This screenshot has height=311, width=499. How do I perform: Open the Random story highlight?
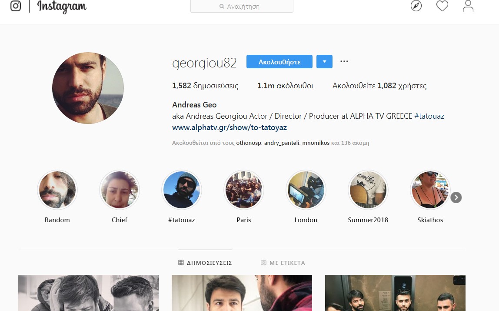coord(57,190)
